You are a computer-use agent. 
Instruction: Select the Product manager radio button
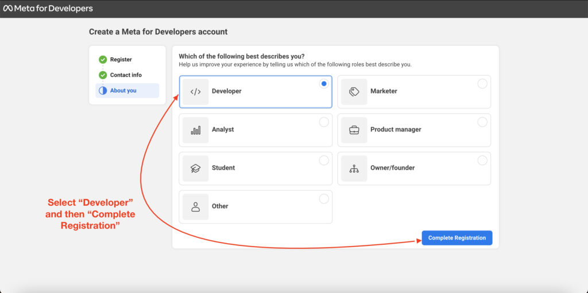482,122
